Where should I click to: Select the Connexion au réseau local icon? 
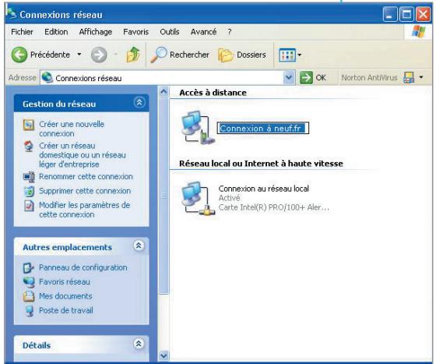[x=199, y=199]
